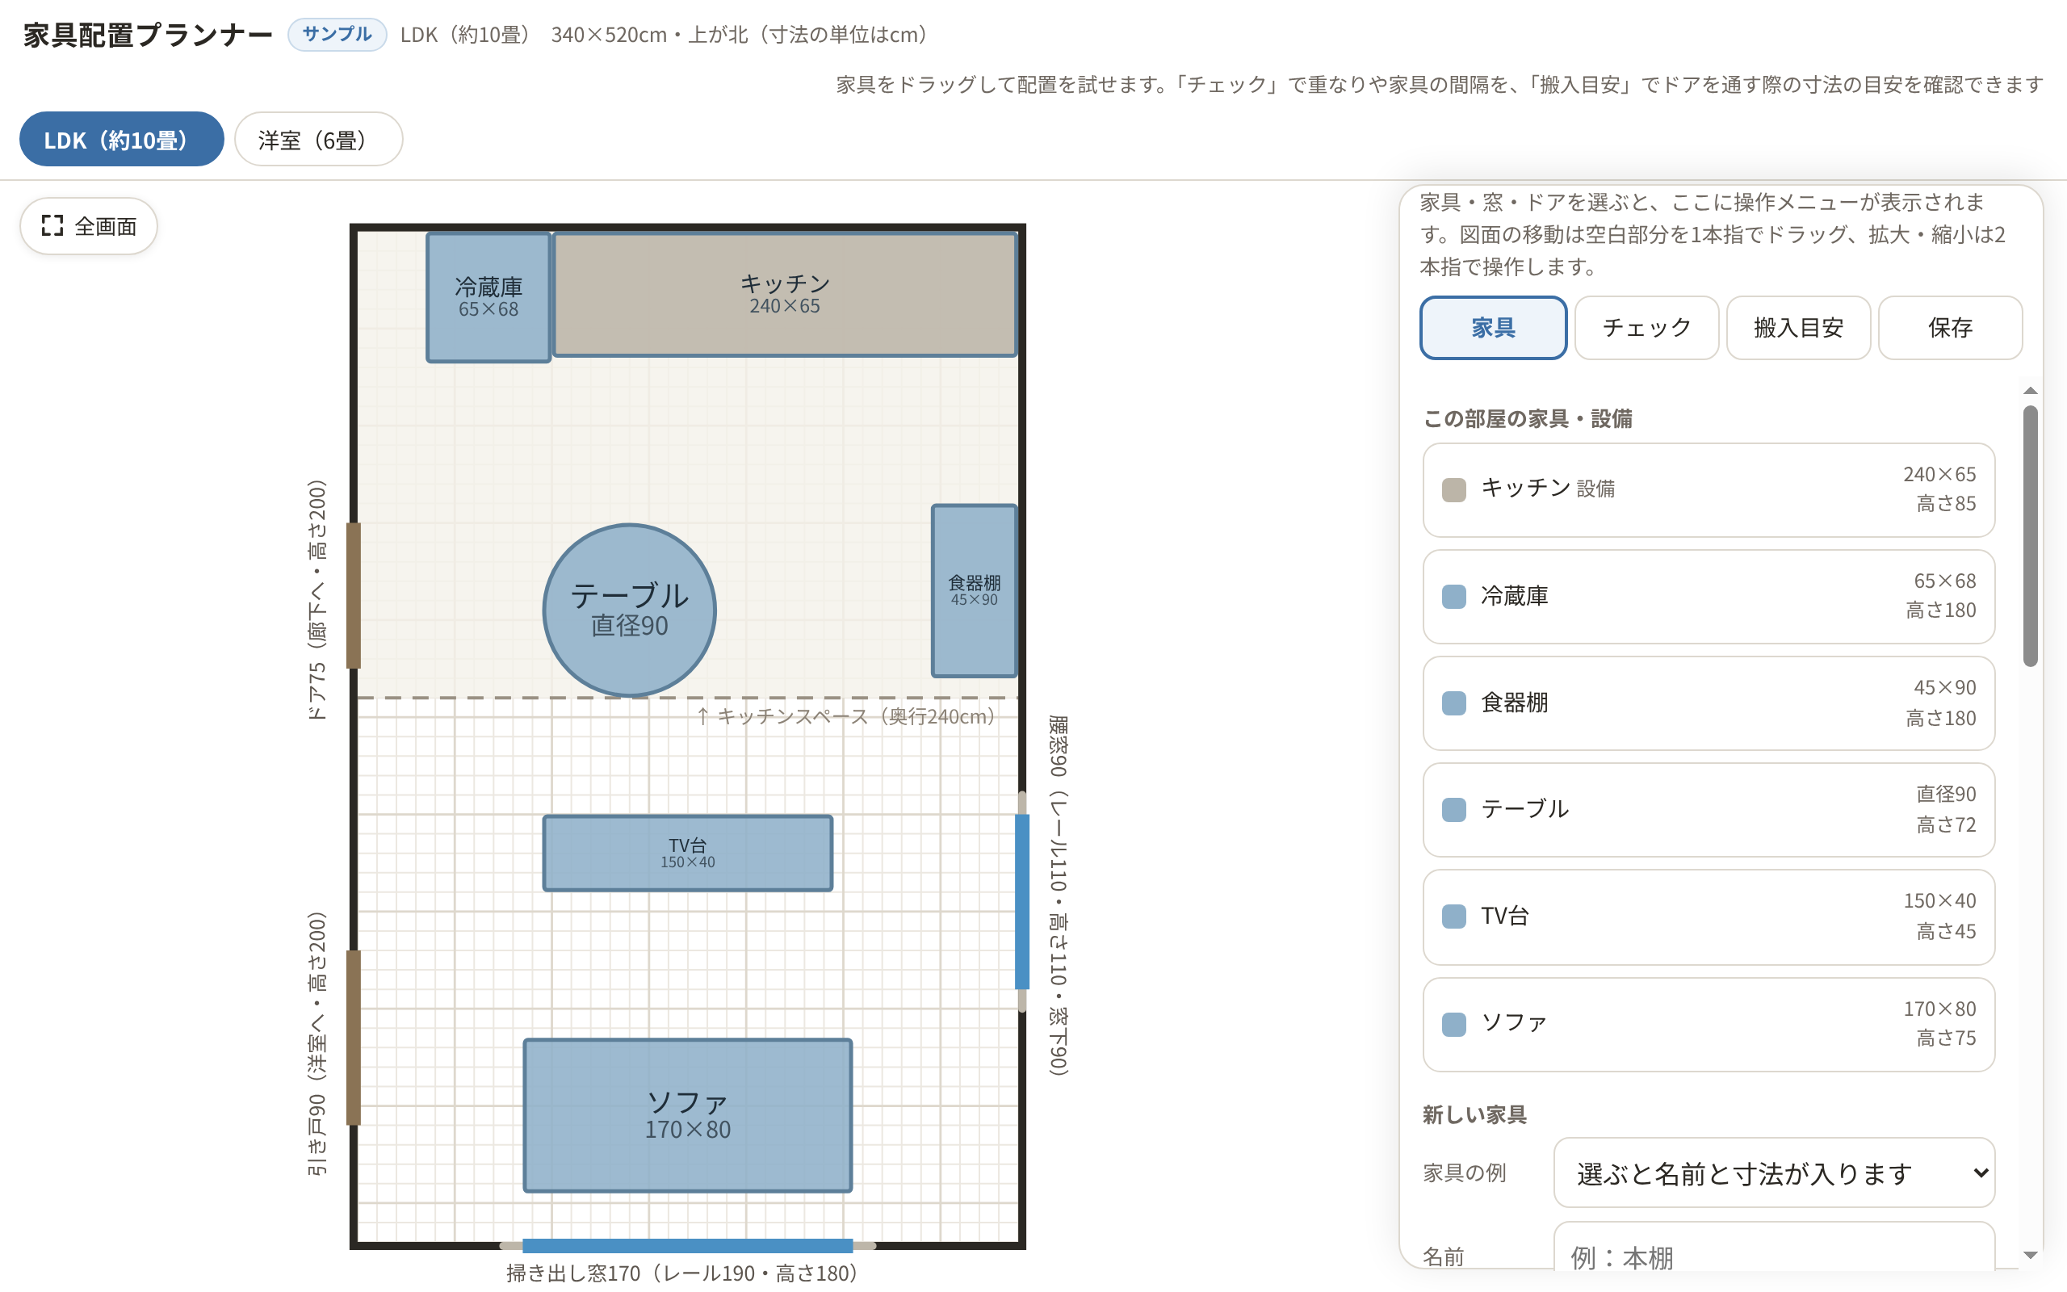Choose 冷蔵庫 in the furniture list
This screenshot has height=1292, width=2067.
1709,597
